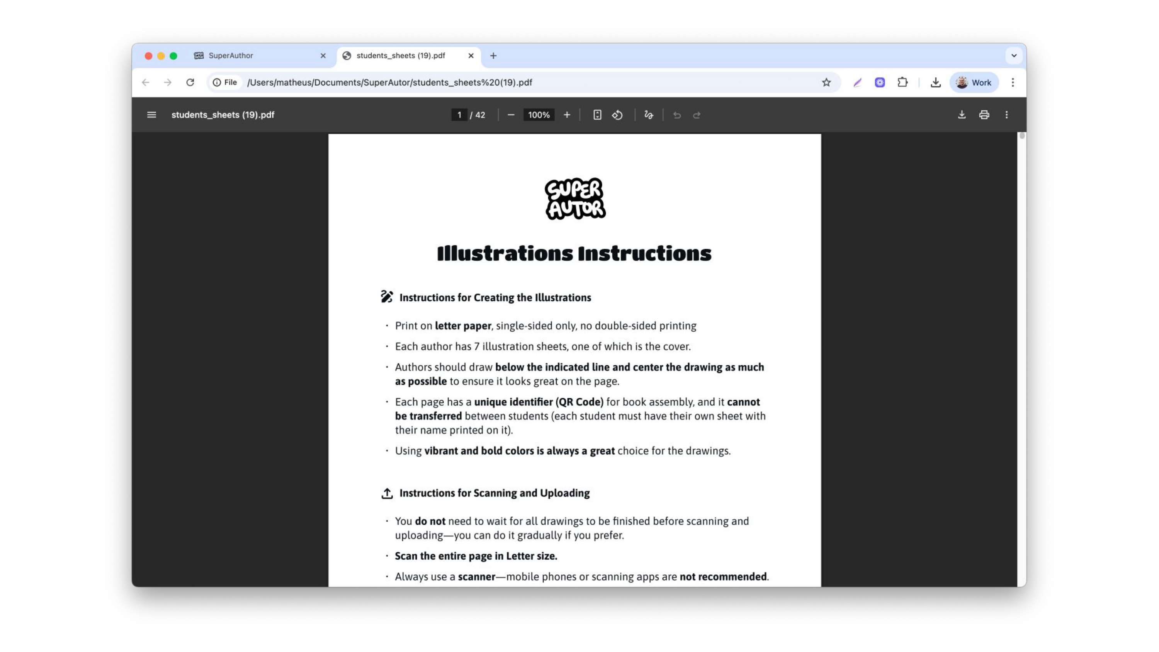Open PDF viewer more actions menu
1159x652 pixels.
point(1006,115)
